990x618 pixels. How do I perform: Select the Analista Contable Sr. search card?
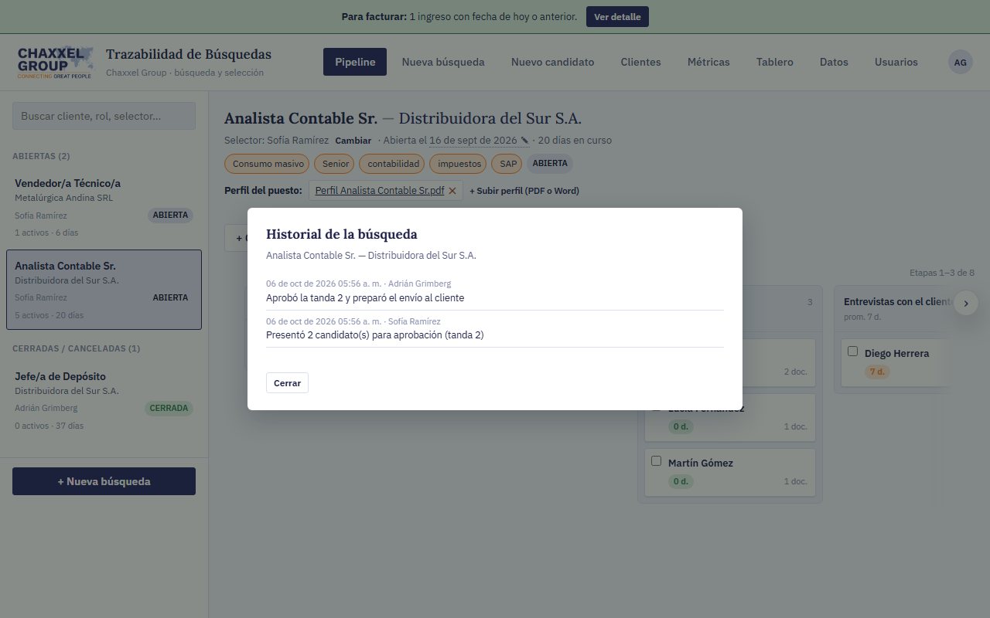(x=104, y=290)
